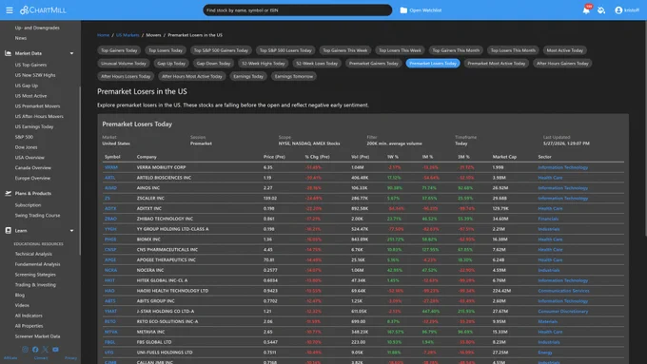
Task: Open the Facebook icon in sidebar footer
Action: [35, 349]
